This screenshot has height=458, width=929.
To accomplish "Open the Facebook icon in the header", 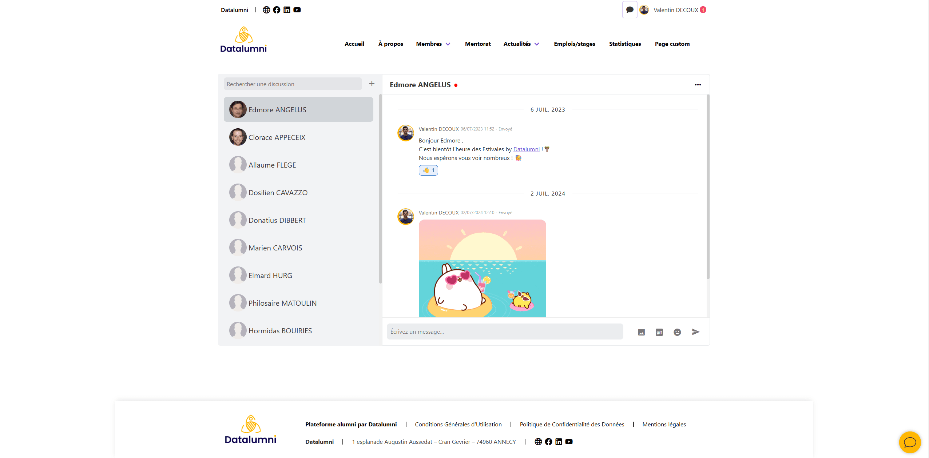I will click(277, 10).
